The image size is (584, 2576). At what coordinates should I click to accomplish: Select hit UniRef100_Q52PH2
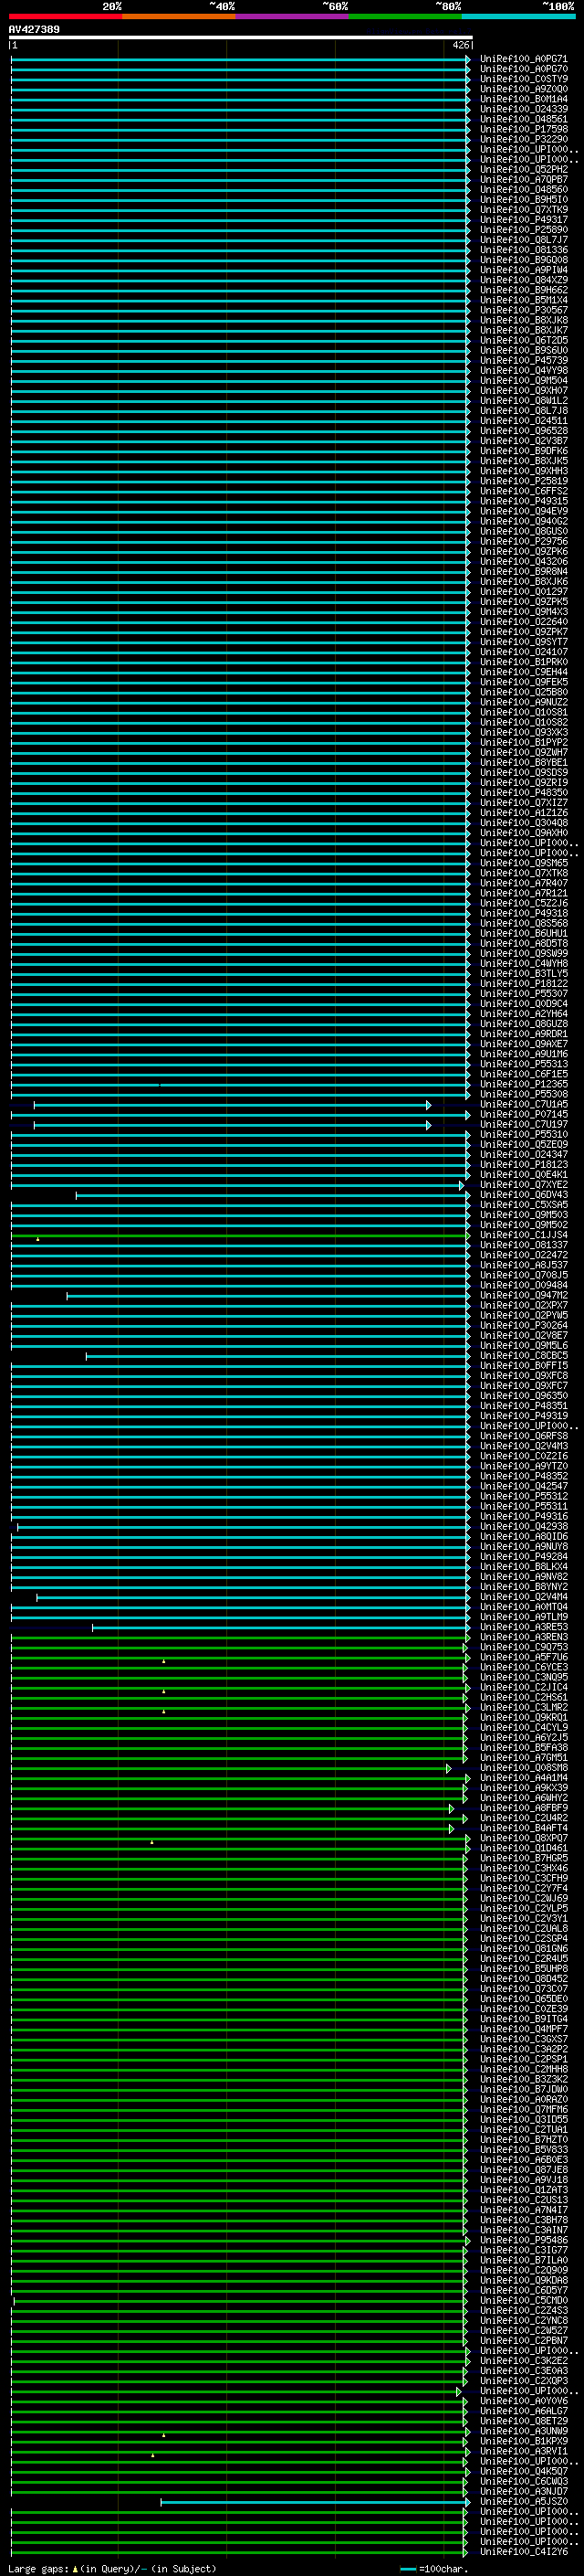(524, 169)
